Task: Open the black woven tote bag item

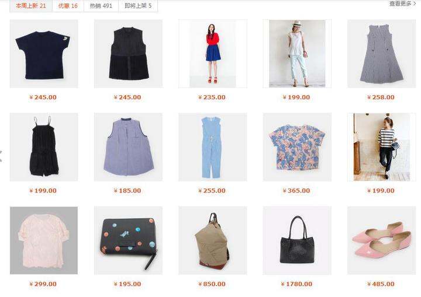Action: 297,240
